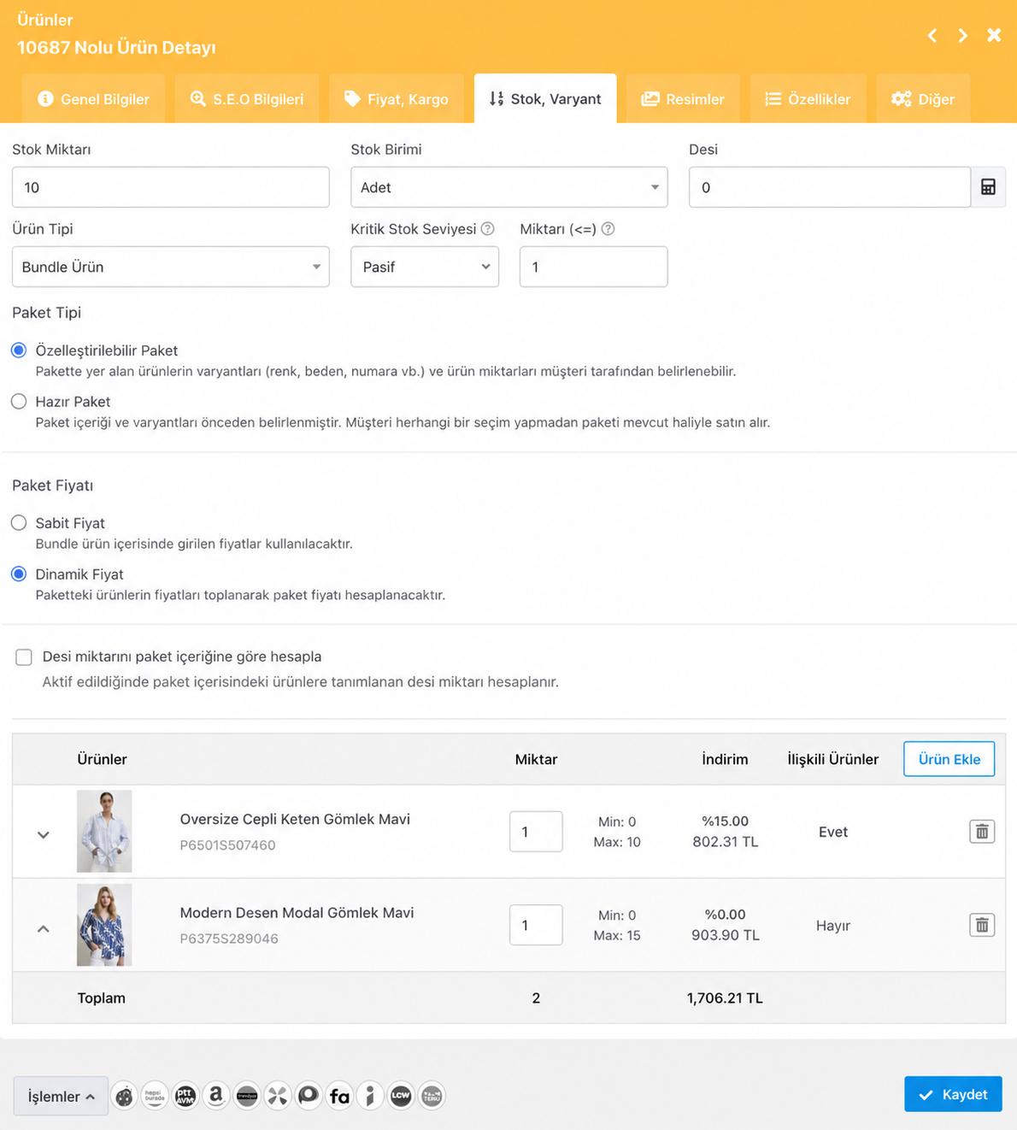Screen dimensions: 1017x1130
Task: Expand the Oversize Cepli Keten Gömlek row
Action: point(44,834)
